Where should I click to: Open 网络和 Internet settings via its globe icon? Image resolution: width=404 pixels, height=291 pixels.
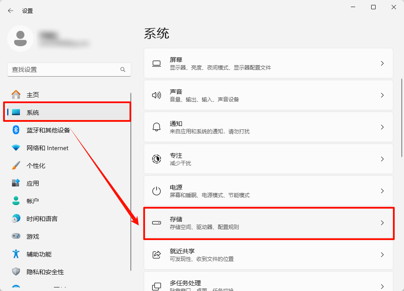click(14, 147)
